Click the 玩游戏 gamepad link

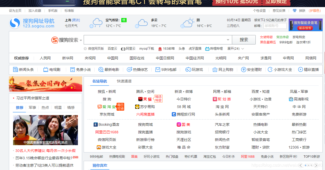[194, 70]
